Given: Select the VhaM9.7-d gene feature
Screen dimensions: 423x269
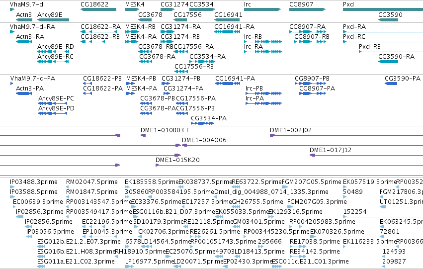Looking at the screenshot, I should pyautogui.click(x=12, y=9).
